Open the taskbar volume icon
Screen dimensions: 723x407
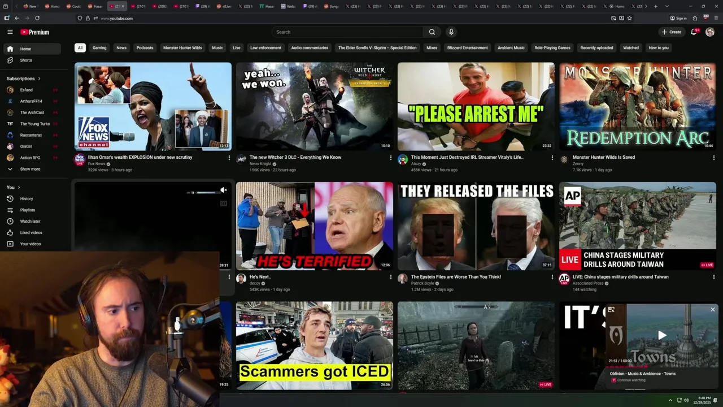pos(686,400)
